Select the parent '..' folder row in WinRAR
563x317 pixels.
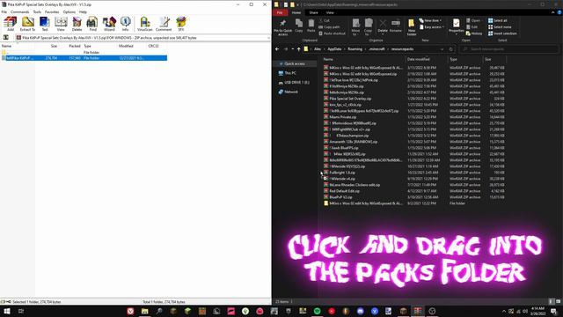pyautogui.click(x=84, y=53)
